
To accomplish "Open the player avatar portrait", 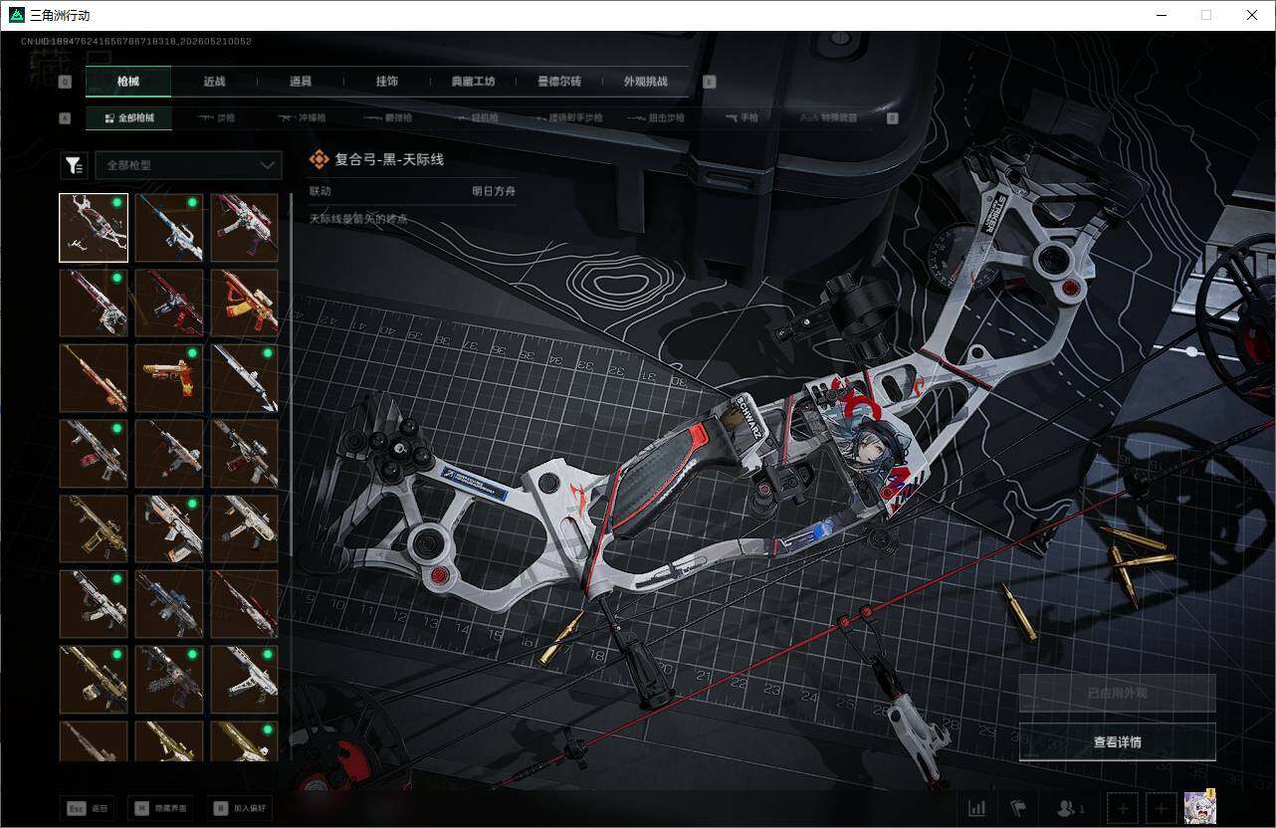I will pyautogui.click(x=1199, y=807).
